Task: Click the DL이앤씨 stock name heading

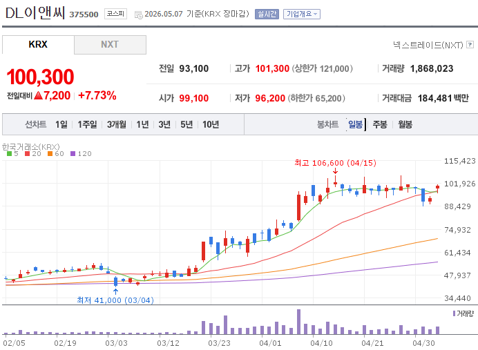Action: [35, 13]
